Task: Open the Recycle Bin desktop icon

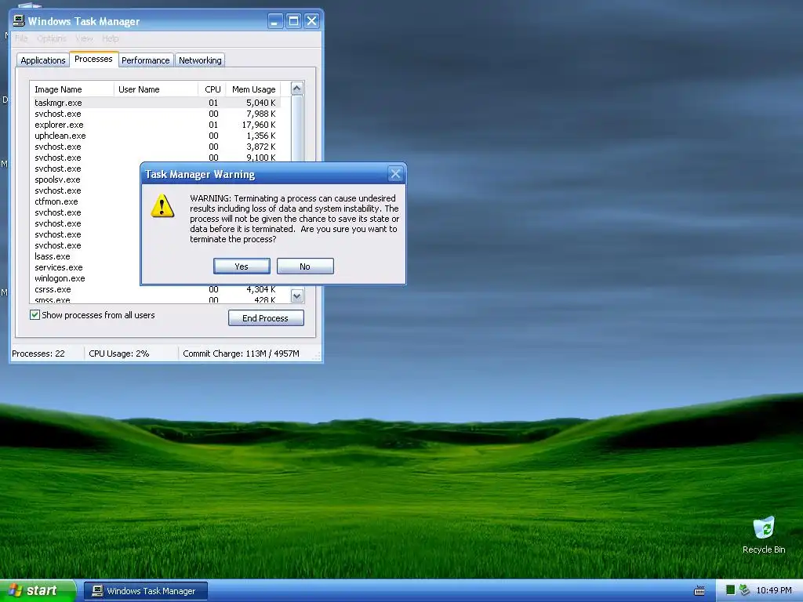Action: click(764, 535)
